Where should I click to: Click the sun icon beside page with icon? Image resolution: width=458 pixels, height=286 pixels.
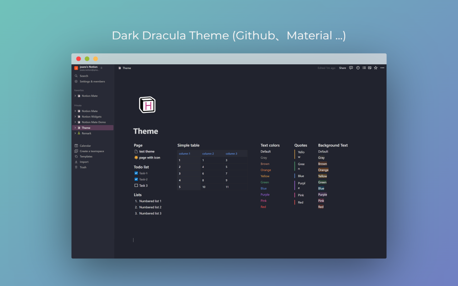(136, 158)
